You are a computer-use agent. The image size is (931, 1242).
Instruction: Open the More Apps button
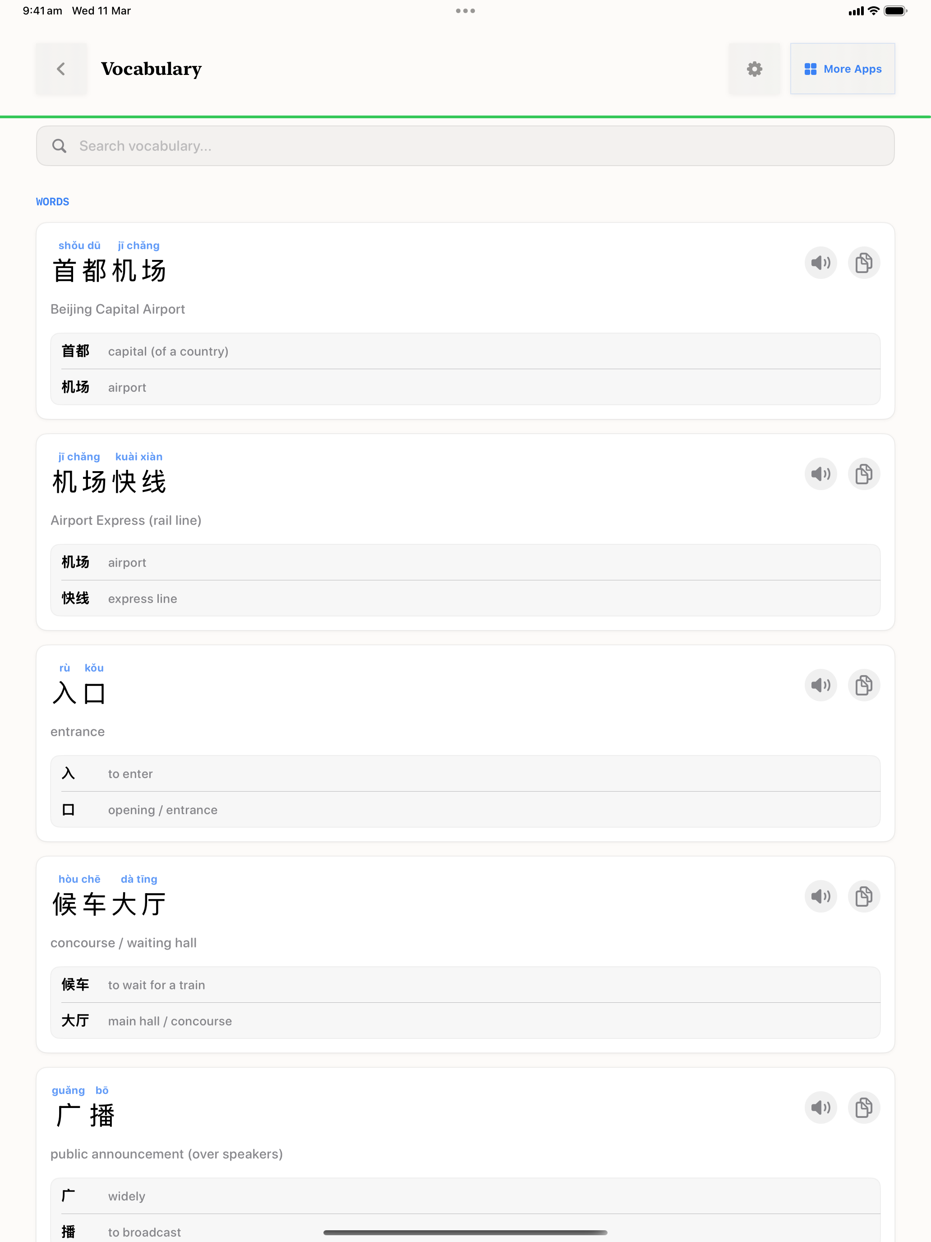842,69
